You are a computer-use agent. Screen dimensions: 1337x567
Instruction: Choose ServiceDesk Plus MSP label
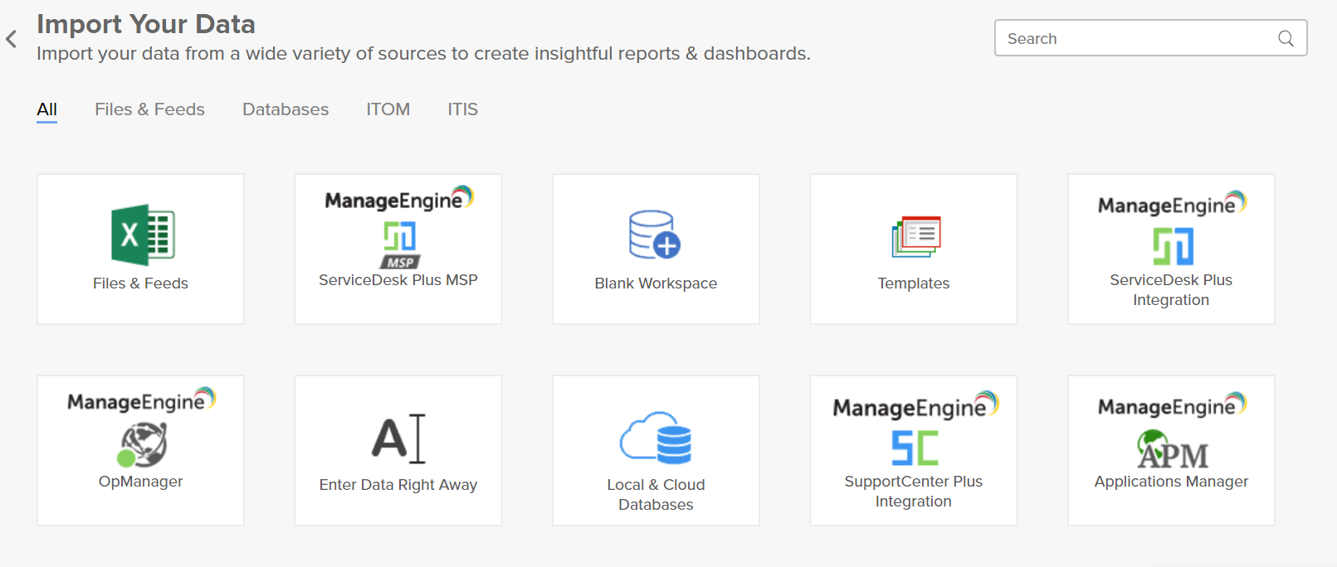[x=398, y=280]
